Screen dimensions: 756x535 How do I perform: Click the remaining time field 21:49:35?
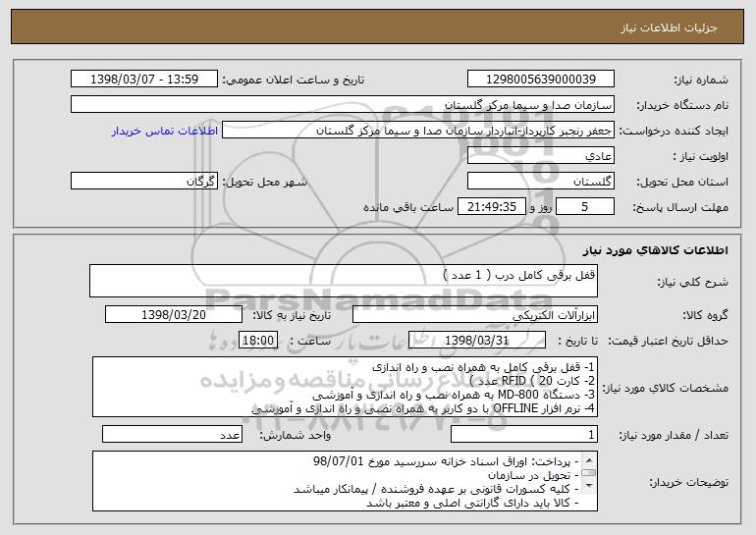click(x=491, y=207)
